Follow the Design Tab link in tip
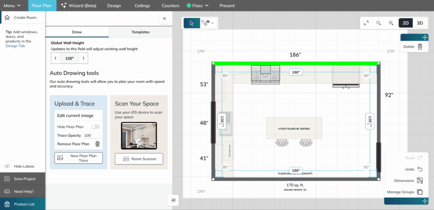The width and height of the screenshot is (434, 210). click(x=15, y=46)
